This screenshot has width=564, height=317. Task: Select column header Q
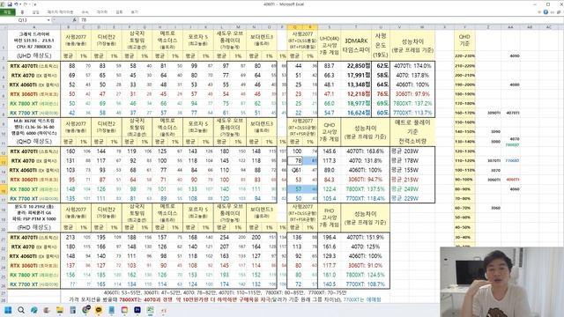[x=294, y=27]
